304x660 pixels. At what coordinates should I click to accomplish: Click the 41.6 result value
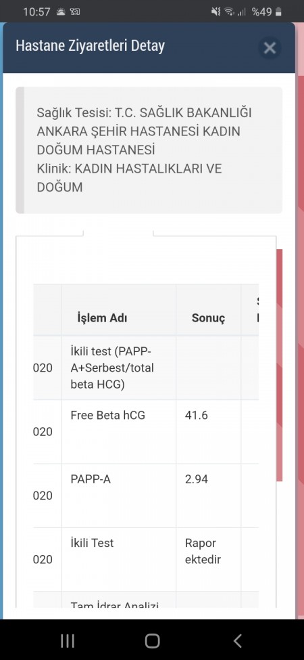click(x=196, y=416)
